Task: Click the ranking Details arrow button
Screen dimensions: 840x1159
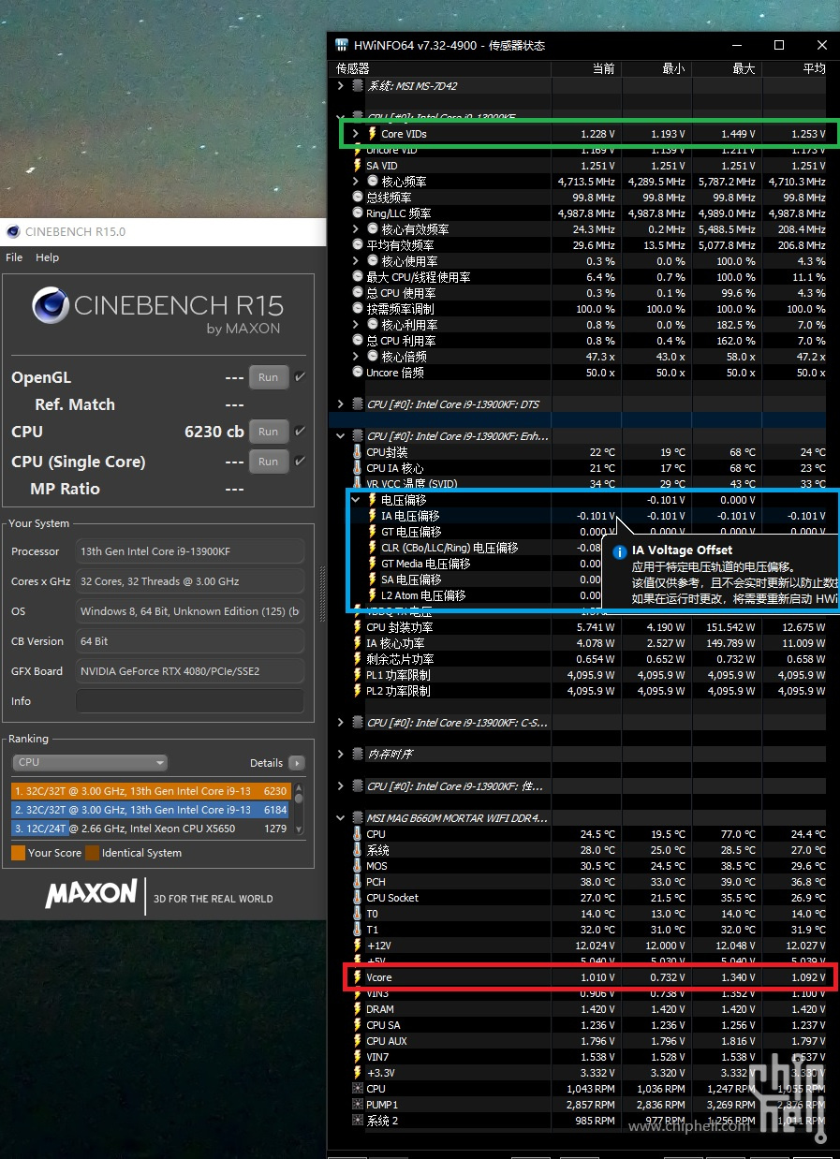Action: (297, 763)
